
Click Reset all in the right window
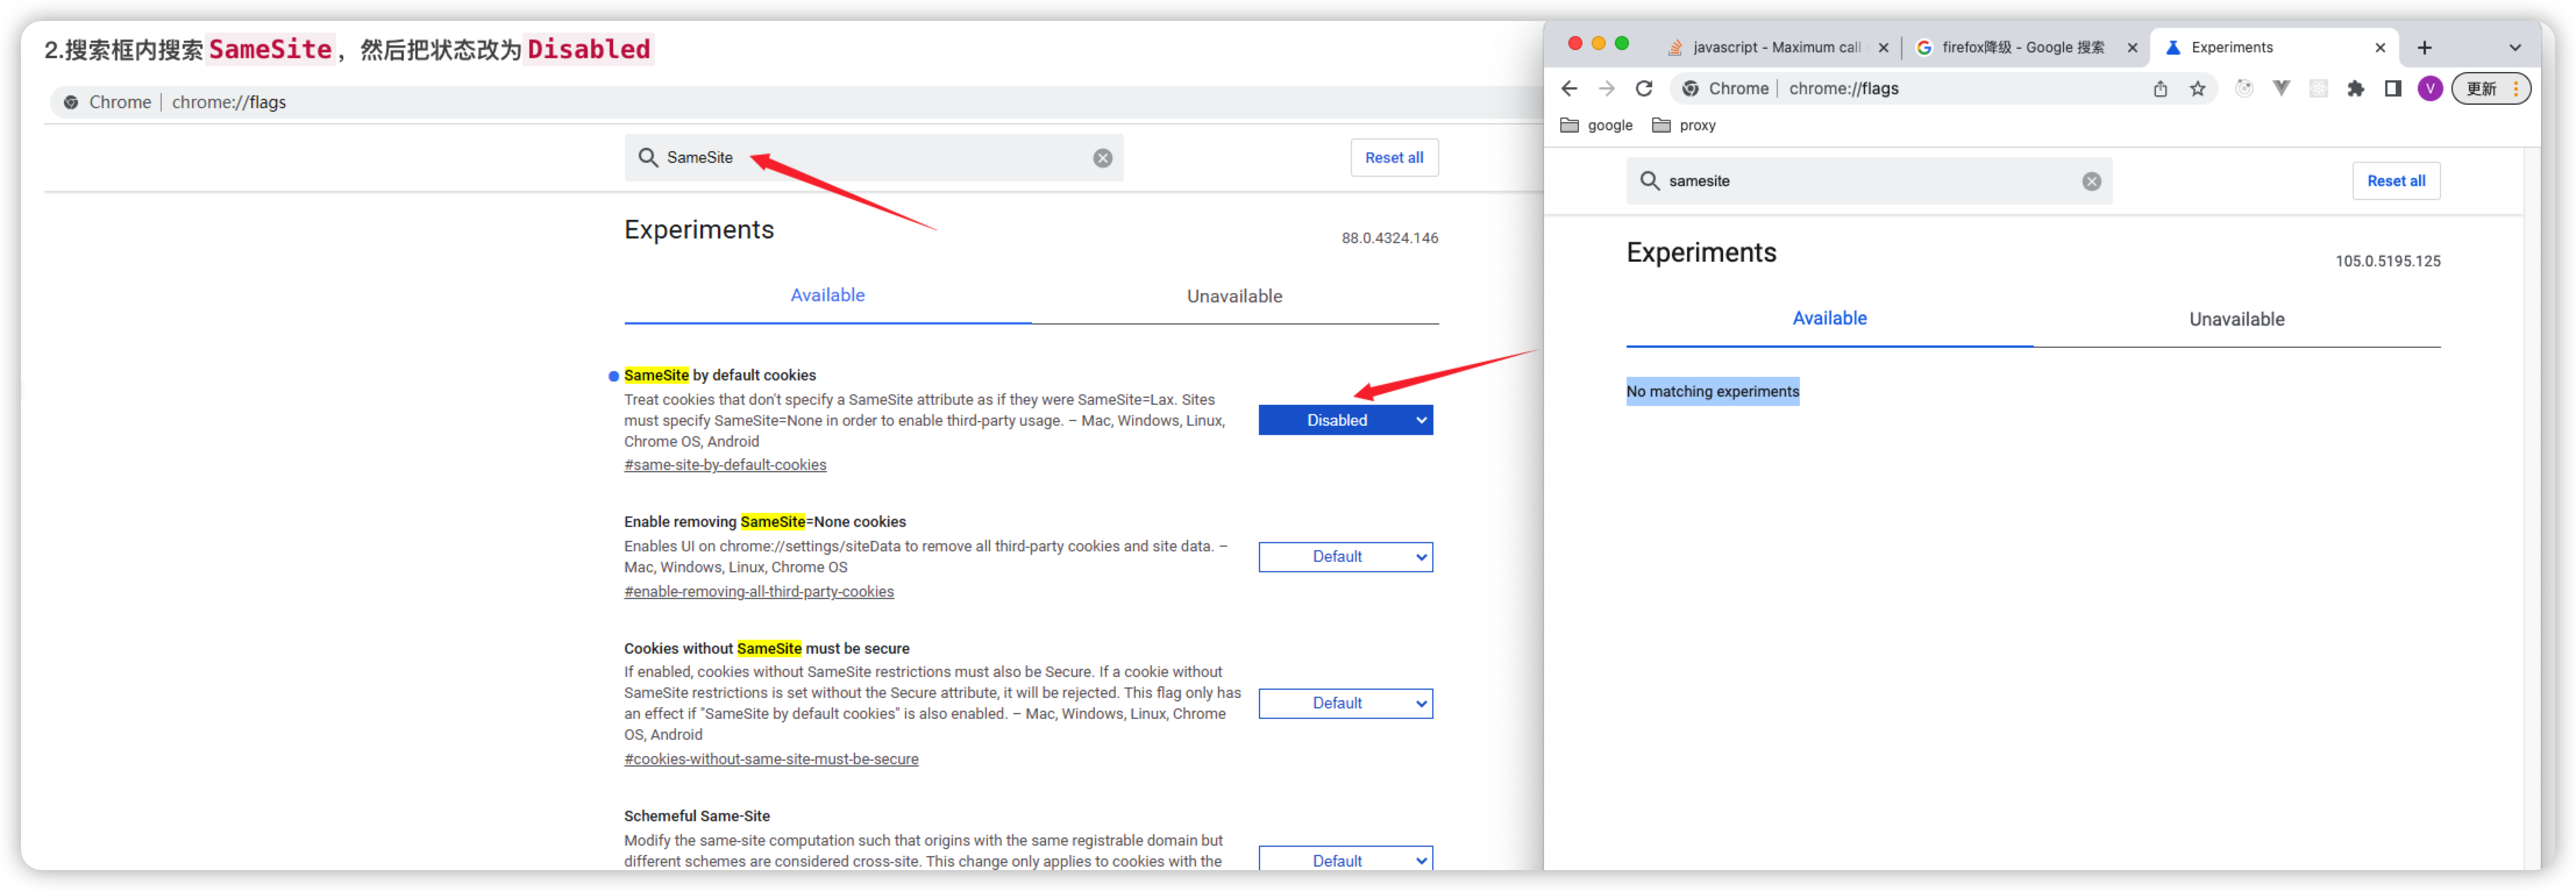click(x=2395, y=181)
